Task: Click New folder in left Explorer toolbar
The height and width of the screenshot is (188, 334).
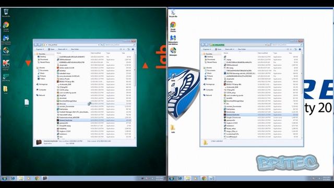Action: pos(75,49)
